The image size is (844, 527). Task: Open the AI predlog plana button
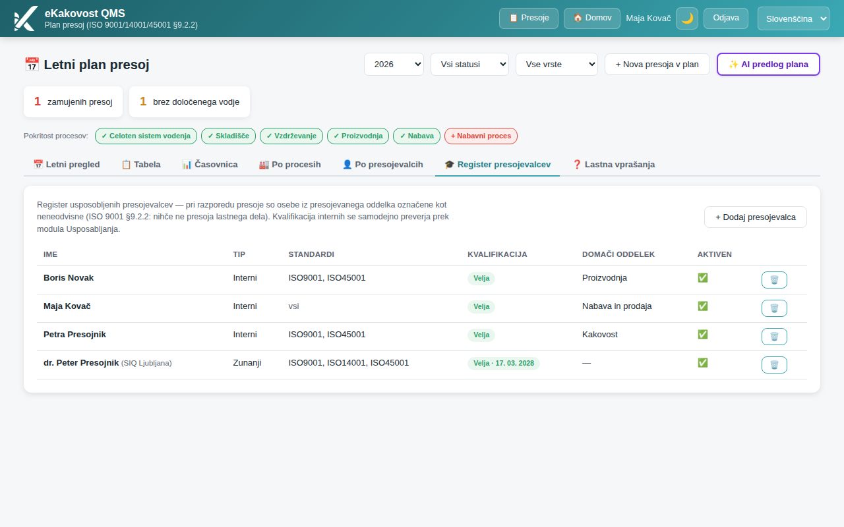[768, 64]
